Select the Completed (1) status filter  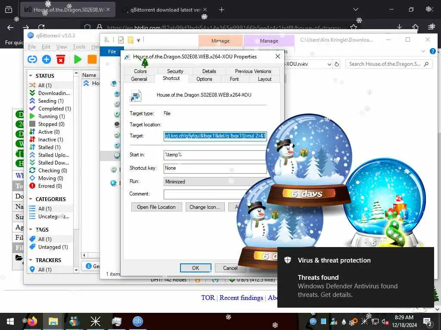(50, 109)
